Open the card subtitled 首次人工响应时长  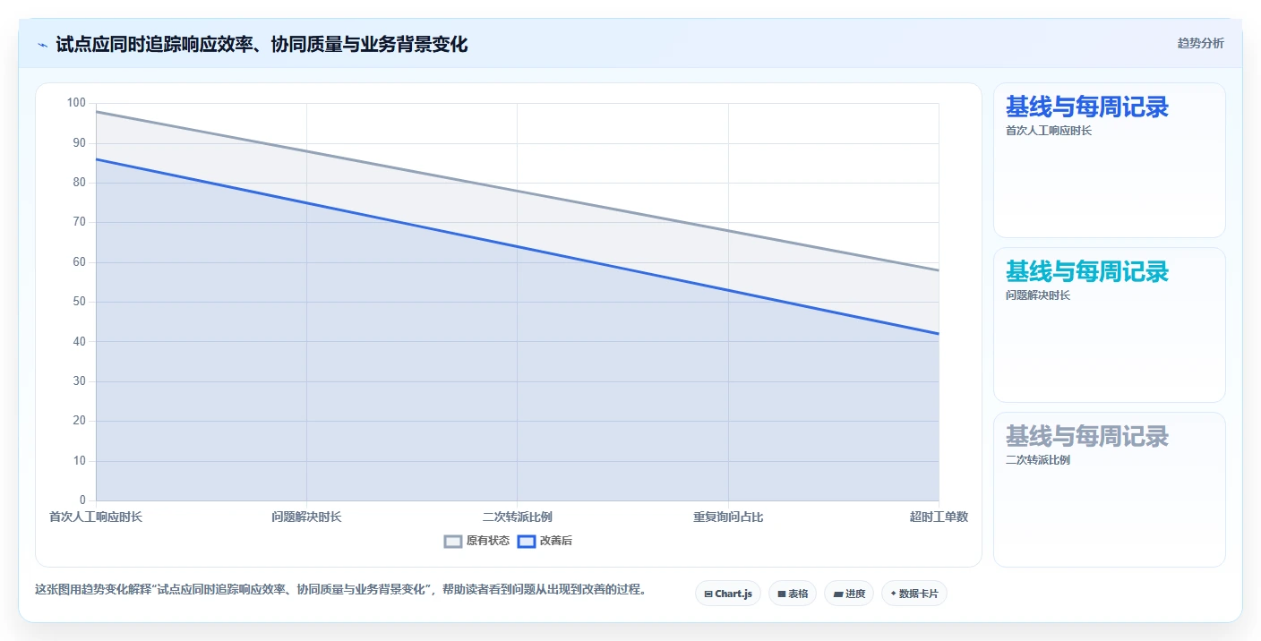click(x=1110, y=160)
